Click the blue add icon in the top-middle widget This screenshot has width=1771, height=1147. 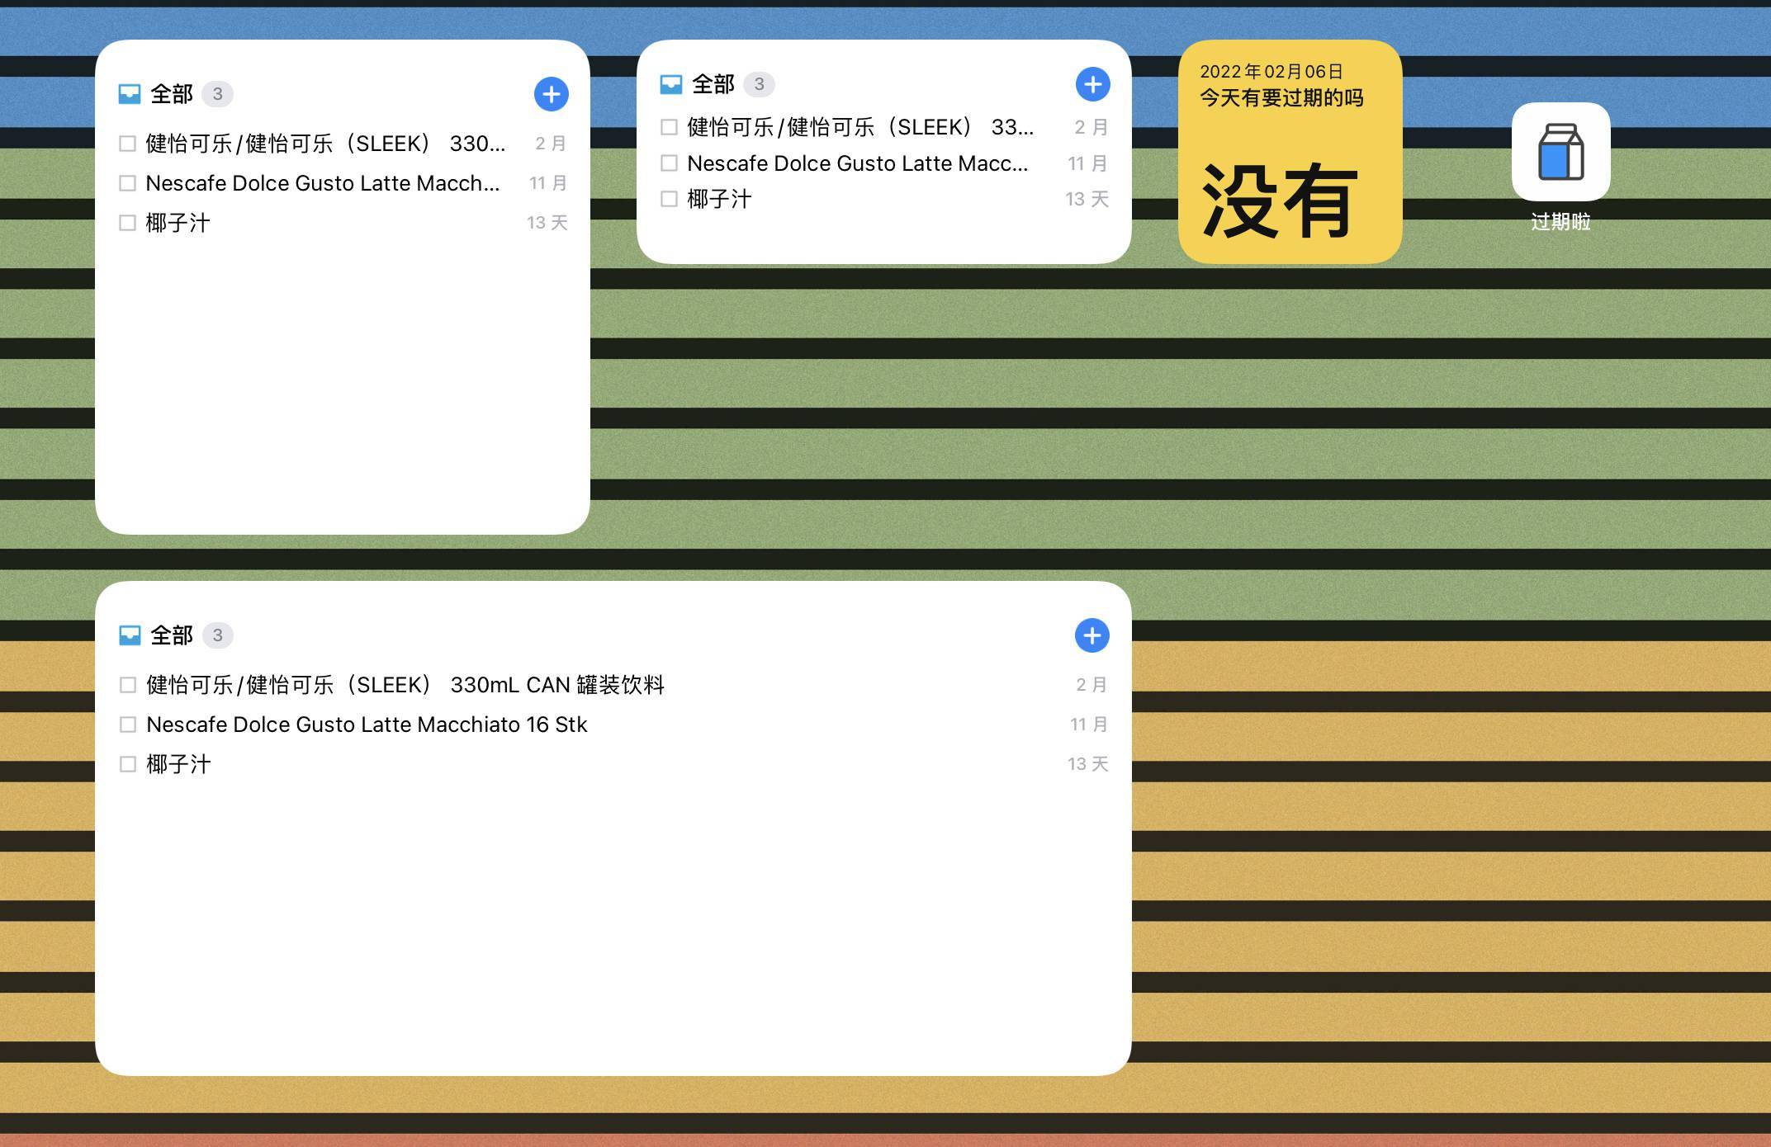pyautogui.click(x=1092, y=83)
